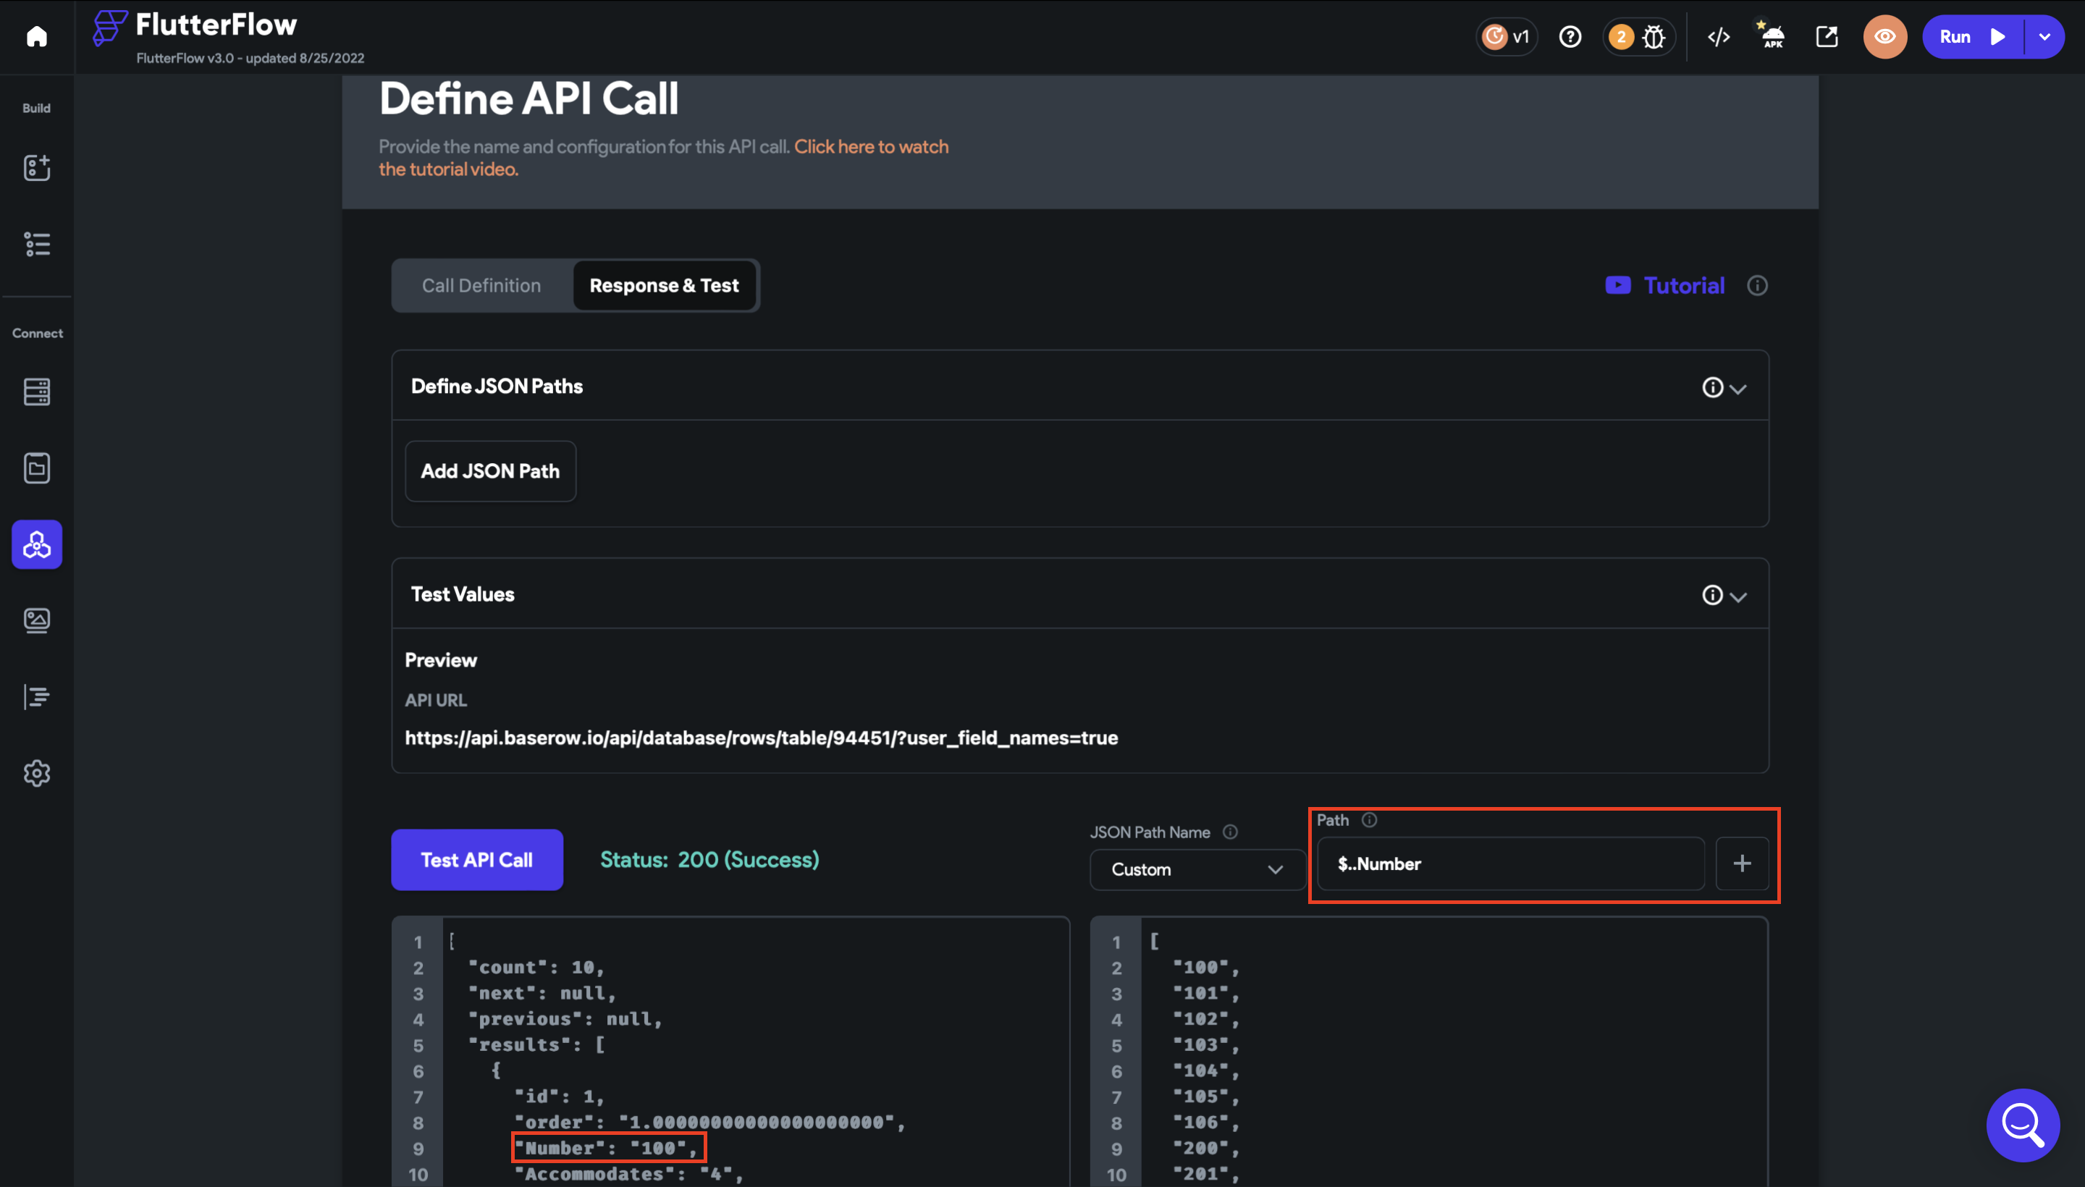Screen dimensions: 2085x1187
Task: Select the Response & Test tab
Action: point(664,285)
